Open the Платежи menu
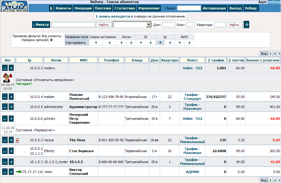 click(103, 8)
